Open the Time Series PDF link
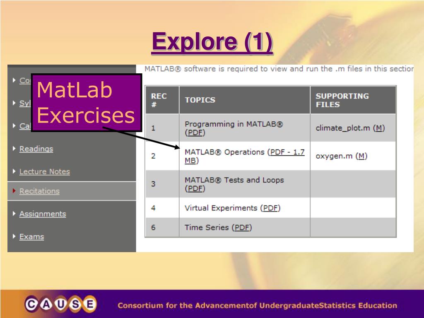 (242, 227)
